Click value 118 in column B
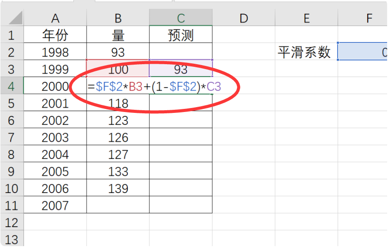This screenshot has height=247, width=388. pos(118,103)
